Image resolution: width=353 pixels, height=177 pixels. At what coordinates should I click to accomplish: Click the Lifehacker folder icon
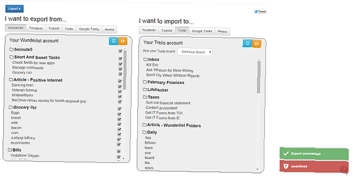coord(145,89)
